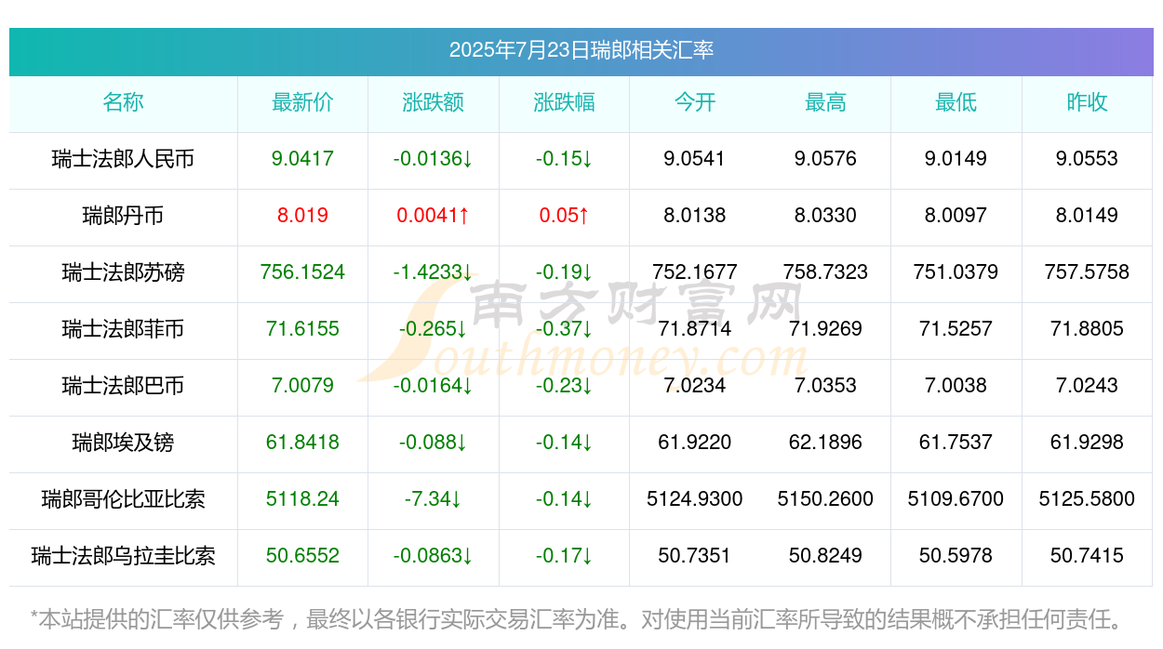Select the 最新价 column header
Image resolution: width=1163 pixels, height=649 pixels.
point(302,102)
